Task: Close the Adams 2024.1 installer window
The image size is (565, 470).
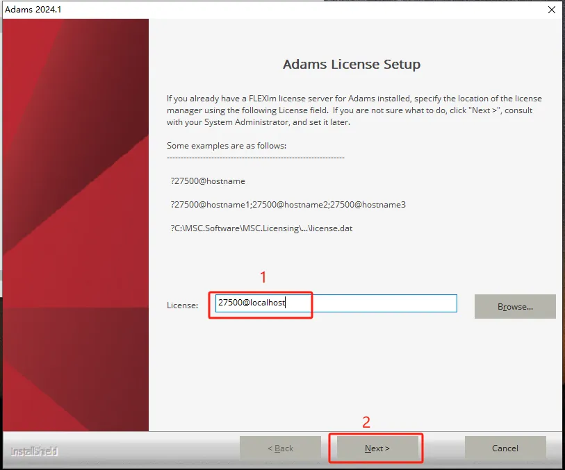Action: pyautogui.click(x=551, y=10)
